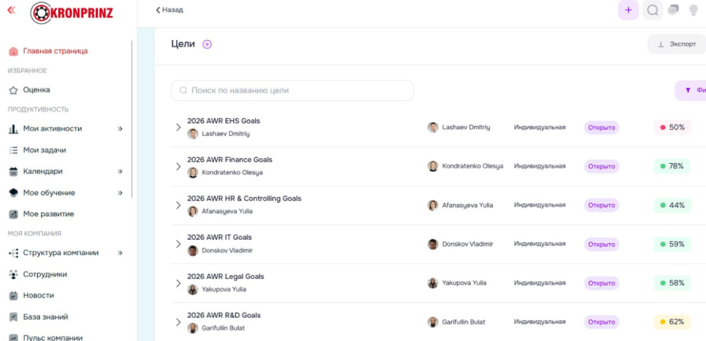The width and height of the screenshot is (706, 341).
Task: Click the Открыто status badge for EHS Goals
Action: pyautogui.click(x=601, y=127)
